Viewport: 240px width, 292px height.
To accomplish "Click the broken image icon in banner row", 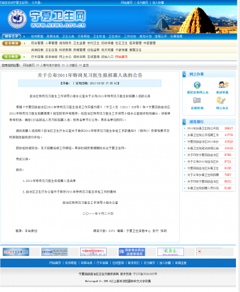I will [x=199, y=251].
